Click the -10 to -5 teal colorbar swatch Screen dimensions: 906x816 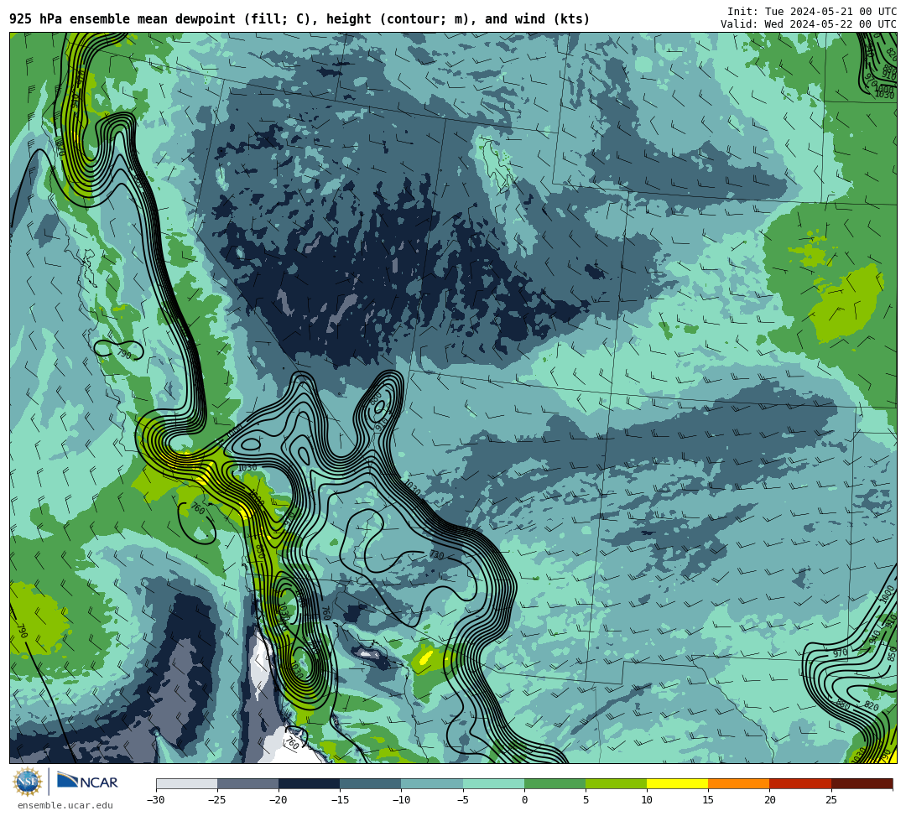click(x=432, y=783)
